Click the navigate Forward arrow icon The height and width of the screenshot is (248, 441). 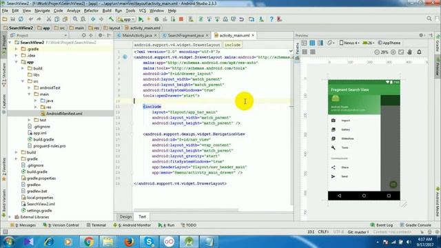click(101, 19)
